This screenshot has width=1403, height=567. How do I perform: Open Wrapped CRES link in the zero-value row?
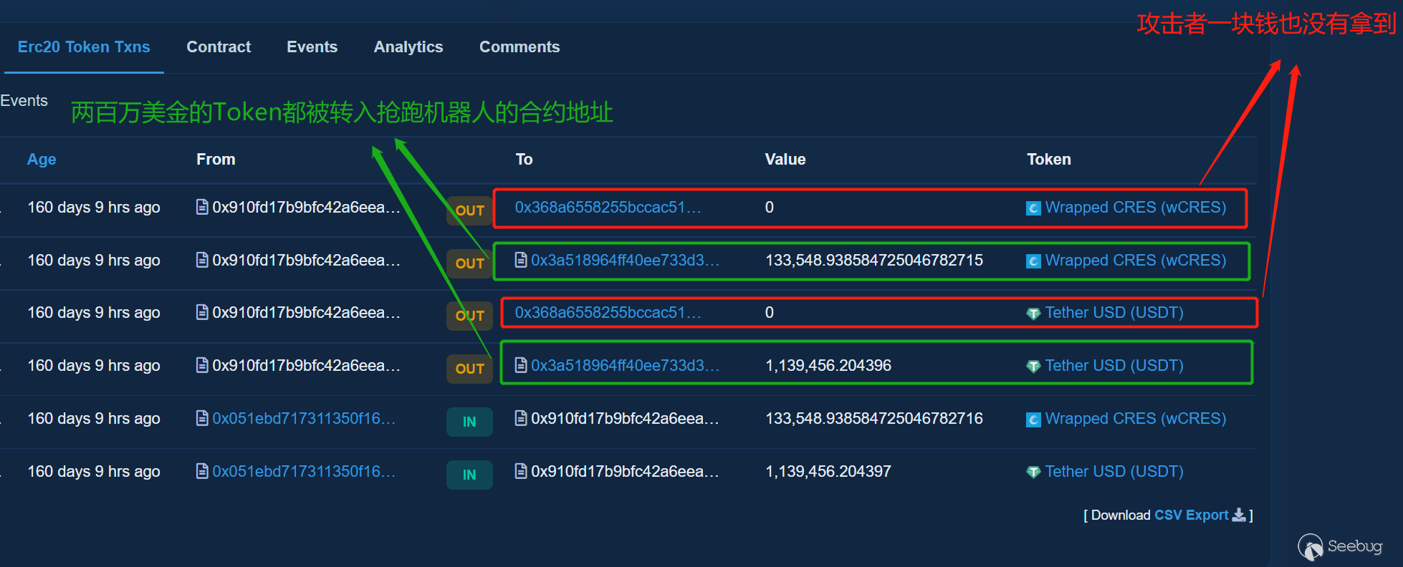[1136, 207]
